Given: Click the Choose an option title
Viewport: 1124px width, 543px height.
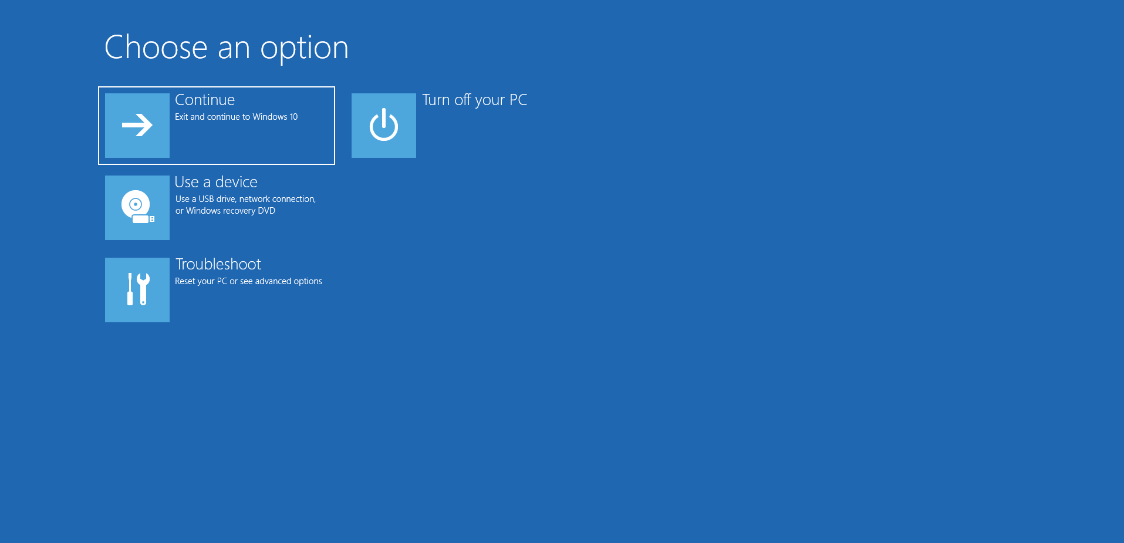Looking at the screenshot, I should pyautogui.click(x=227, y=48).
